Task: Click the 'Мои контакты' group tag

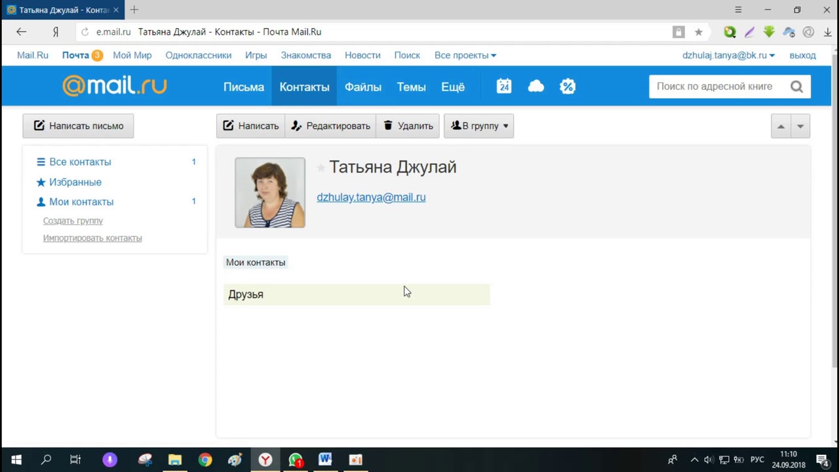Action: pos(256,262)
